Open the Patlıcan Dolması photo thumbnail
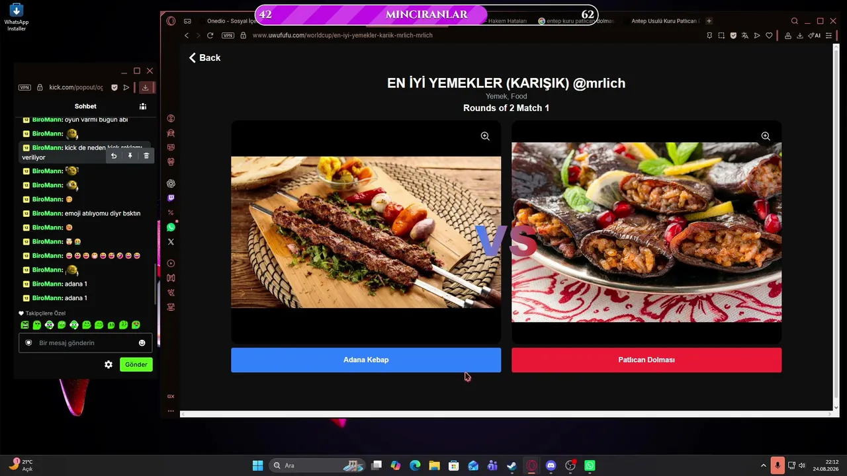 [646, 232]
